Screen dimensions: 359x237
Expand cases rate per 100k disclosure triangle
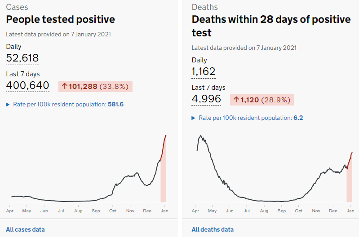(8, 104)
